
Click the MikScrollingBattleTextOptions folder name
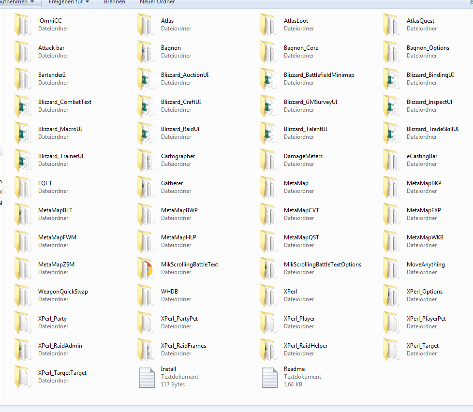click(x=323, y=265)
